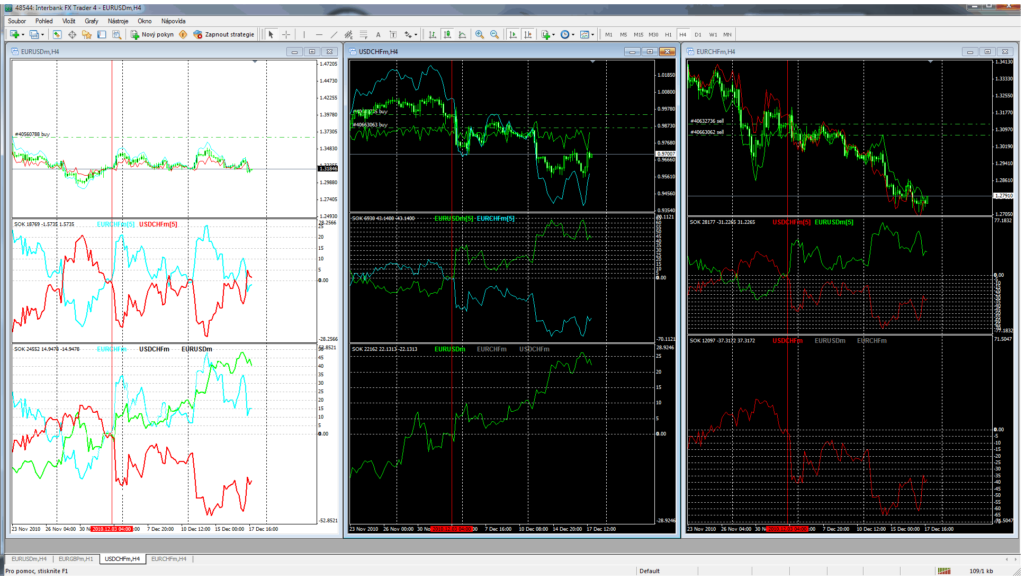The image size is (1025, 580).
Task: Toggle the D1 timeframe
Action: 698,34
